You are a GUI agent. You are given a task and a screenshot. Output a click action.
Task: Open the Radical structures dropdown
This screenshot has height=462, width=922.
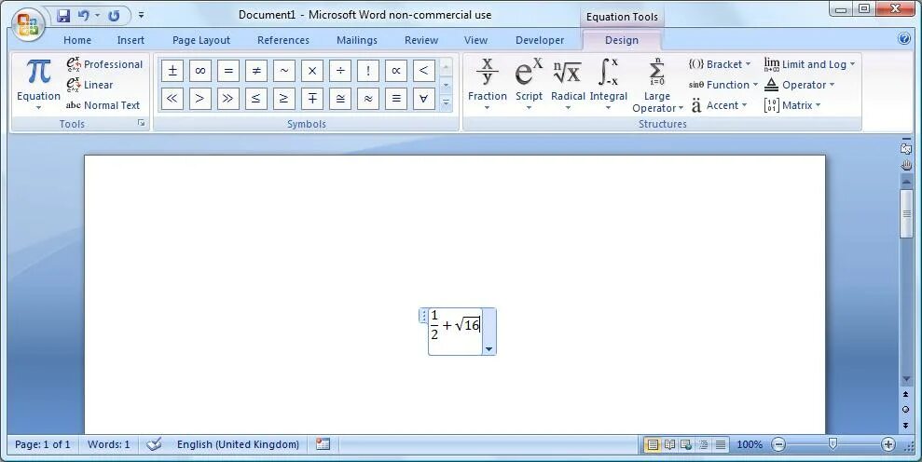click(568, 84)
